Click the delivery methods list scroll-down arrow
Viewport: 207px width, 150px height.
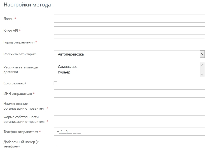pos(203,74)
